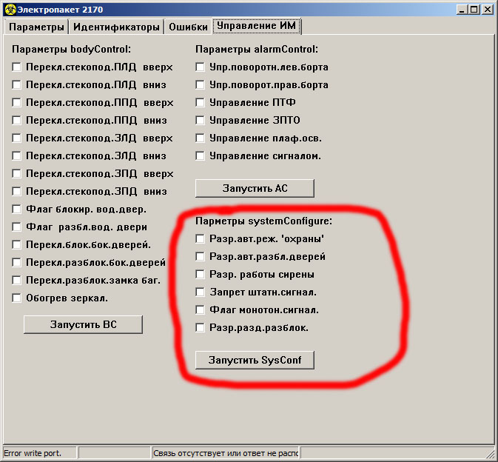The image size is (498, 462).
Task: Check Управление сигналом. checkbox
Action: pos(200,156)
